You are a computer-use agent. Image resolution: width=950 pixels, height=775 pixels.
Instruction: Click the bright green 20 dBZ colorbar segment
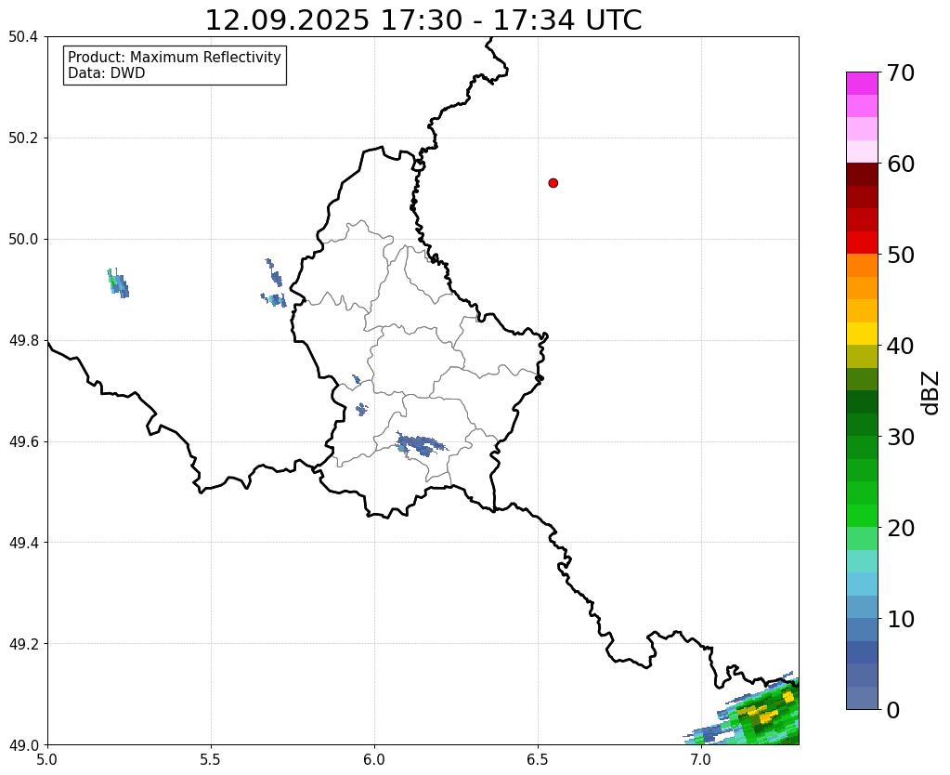(x=862, y=516)
